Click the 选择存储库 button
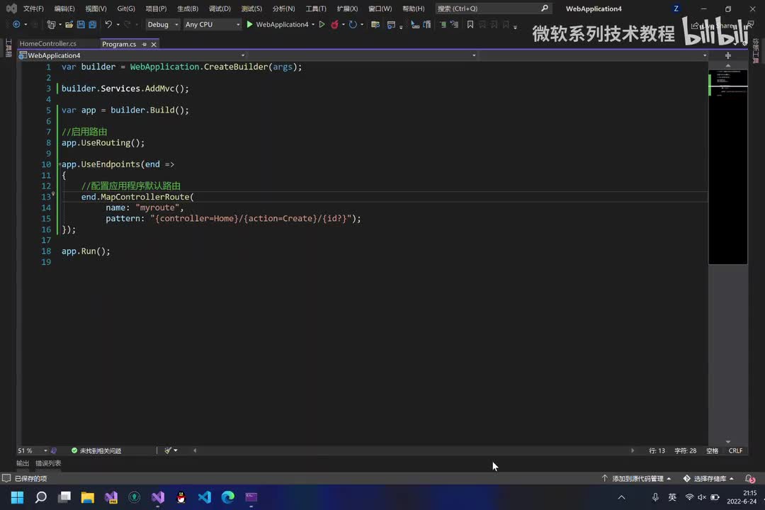The width and height of the screenshot is (765, 510). [708, 478]
